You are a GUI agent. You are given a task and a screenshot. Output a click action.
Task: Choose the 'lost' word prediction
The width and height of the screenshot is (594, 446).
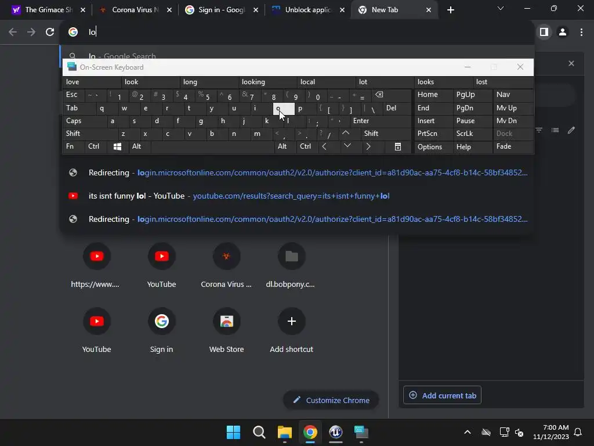tap(503, 82)
